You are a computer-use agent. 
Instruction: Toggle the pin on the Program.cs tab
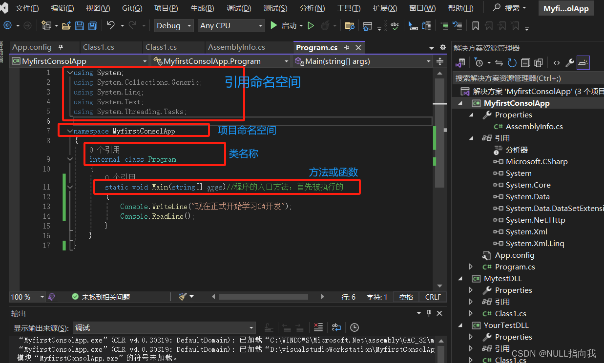(x=347, y=47)
